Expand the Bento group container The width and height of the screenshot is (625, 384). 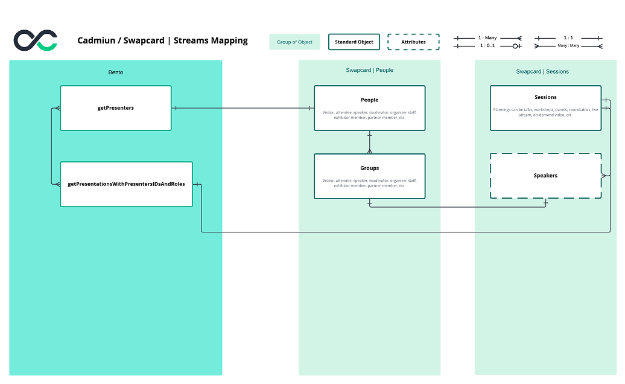(115, 72)
